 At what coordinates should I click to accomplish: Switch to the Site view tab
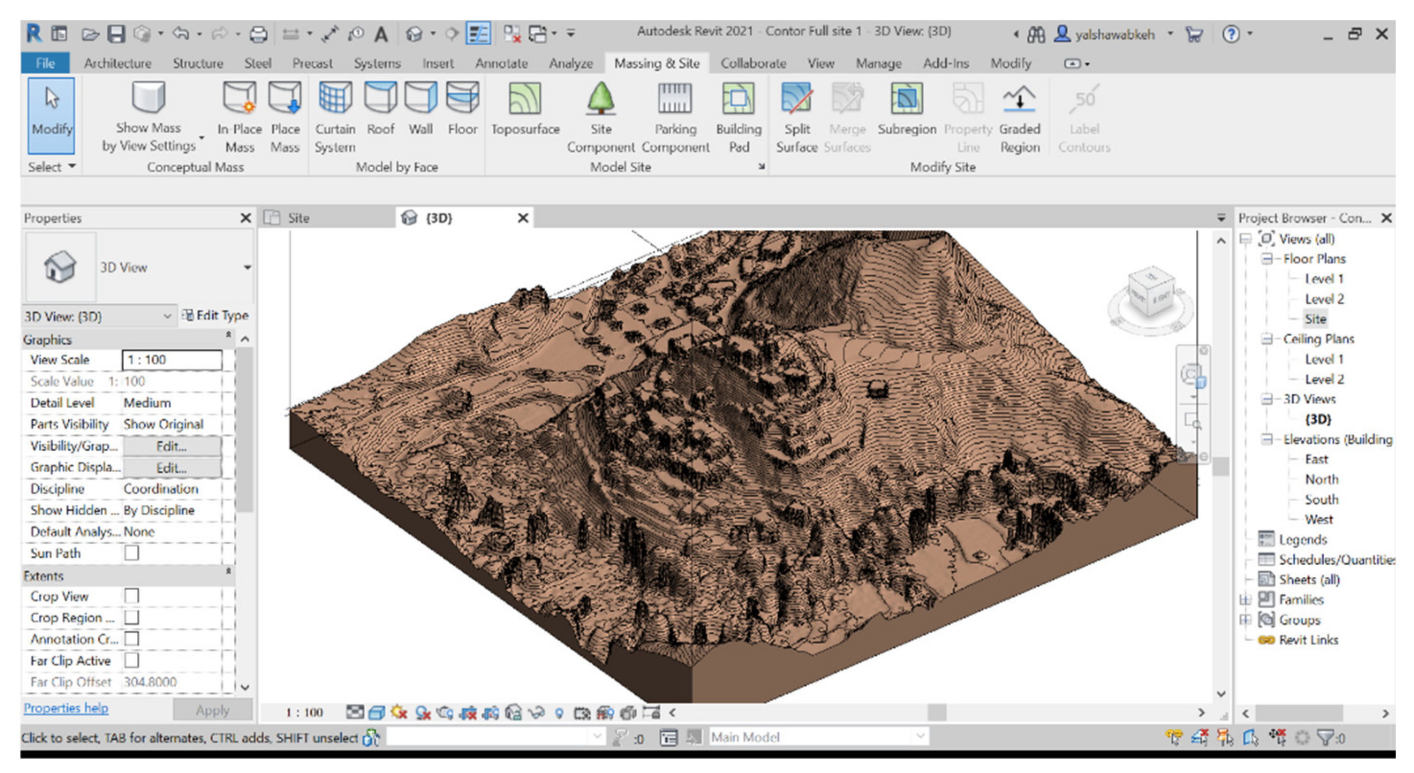point(299,218)
